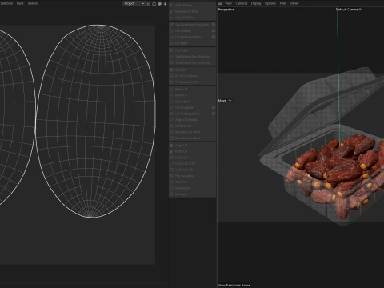This screenshot has width=384, height=288.
Task: Click the Move tool plus indicator
Action: tap(230, 101)
